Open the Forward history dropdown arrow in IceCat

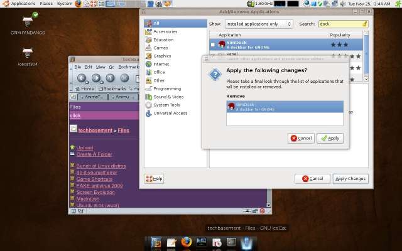pyautogui.click(x=102, y=82)
